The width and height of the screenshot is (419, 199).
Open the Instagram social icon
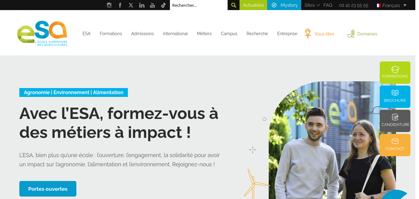109,5
